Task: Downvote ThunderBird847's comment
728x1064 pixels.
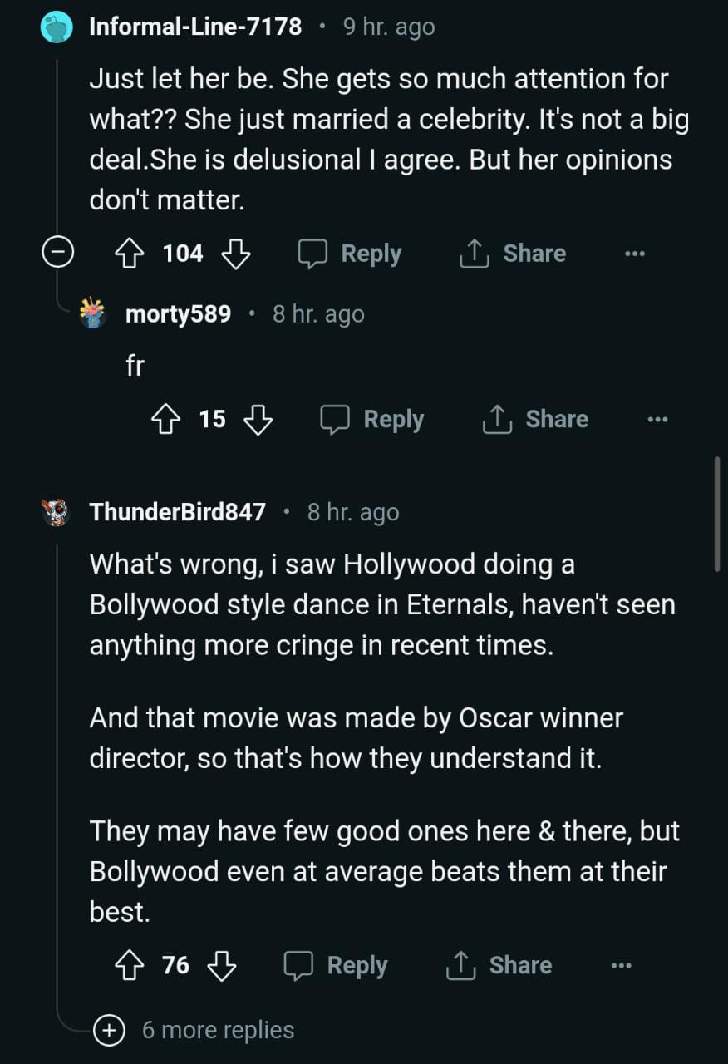Action: click(222, 965)
